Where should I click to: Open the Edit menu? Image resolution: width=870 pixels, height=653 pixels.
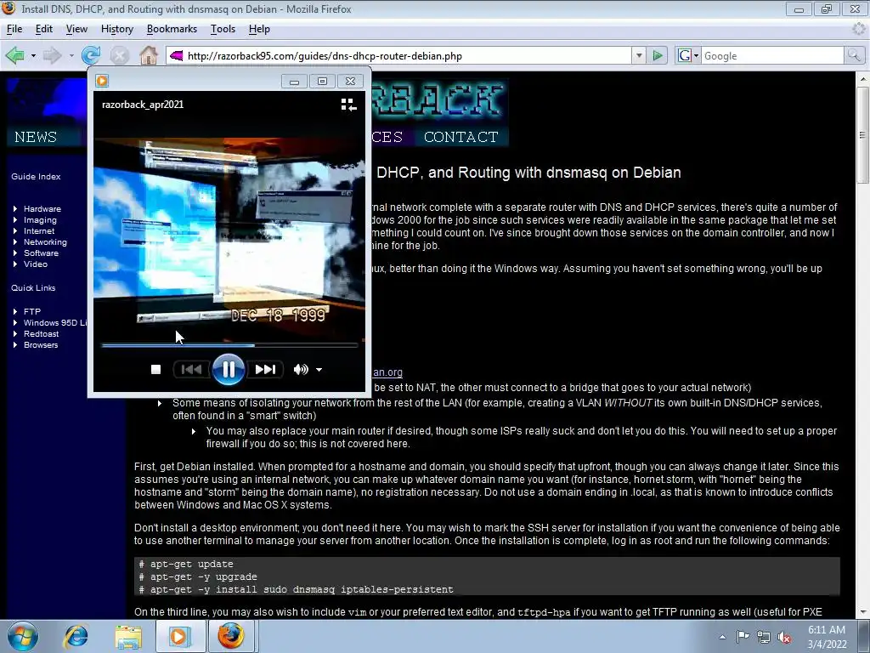[x=44, y=29]
